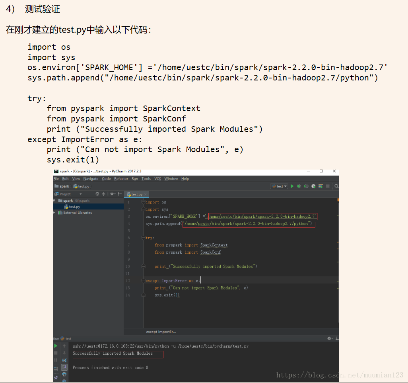Image resolution: width=408 pixels, height=383 pixels.
Task: Open the Navigate menu
Action: pos(91,179)
